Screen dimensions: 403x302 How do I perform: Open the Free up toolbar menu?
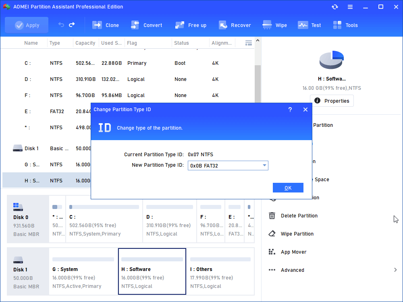coord(191,25)
